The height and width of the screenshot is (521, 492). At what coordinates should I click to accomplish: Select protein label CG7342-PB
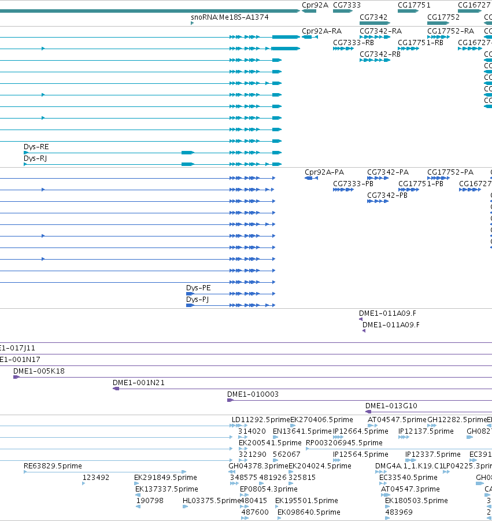pos(387,195)
